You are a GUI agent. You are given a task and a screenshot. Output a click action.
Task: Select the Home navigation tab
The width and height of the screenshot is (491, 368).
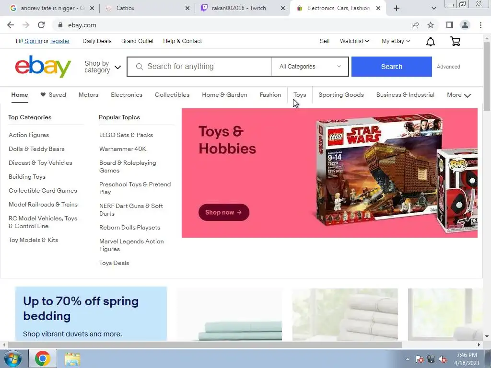click(20, 95)
